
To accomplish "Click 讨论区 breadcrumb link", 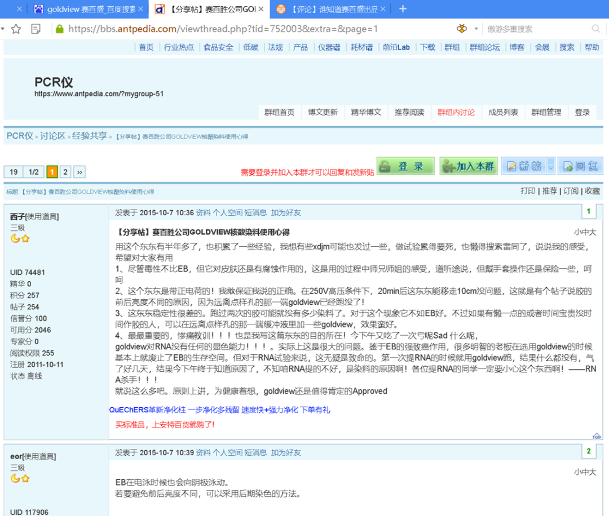I will (53, 136).
